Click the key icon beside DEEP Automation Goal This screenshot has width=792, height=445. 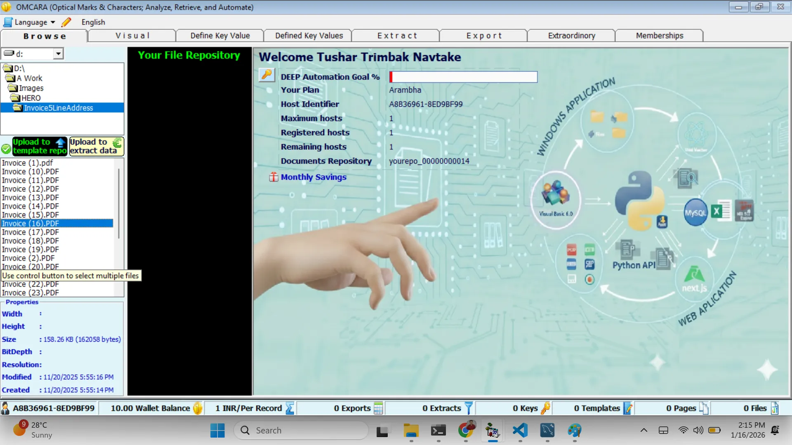[267, 75]
